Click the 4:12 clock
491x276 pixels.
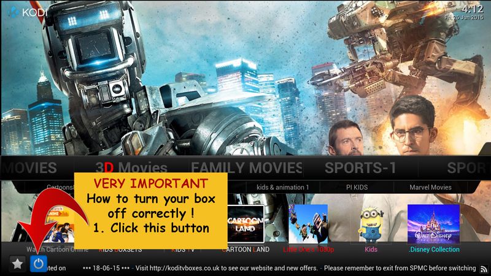click(472, 9)
